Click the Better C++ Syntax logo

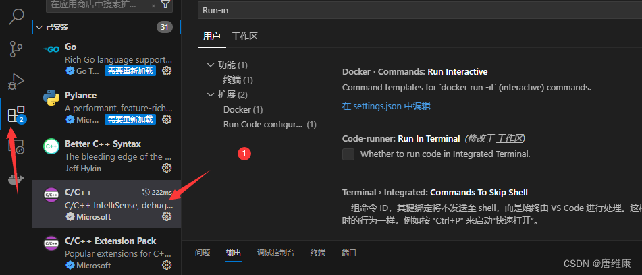point(51,146)
